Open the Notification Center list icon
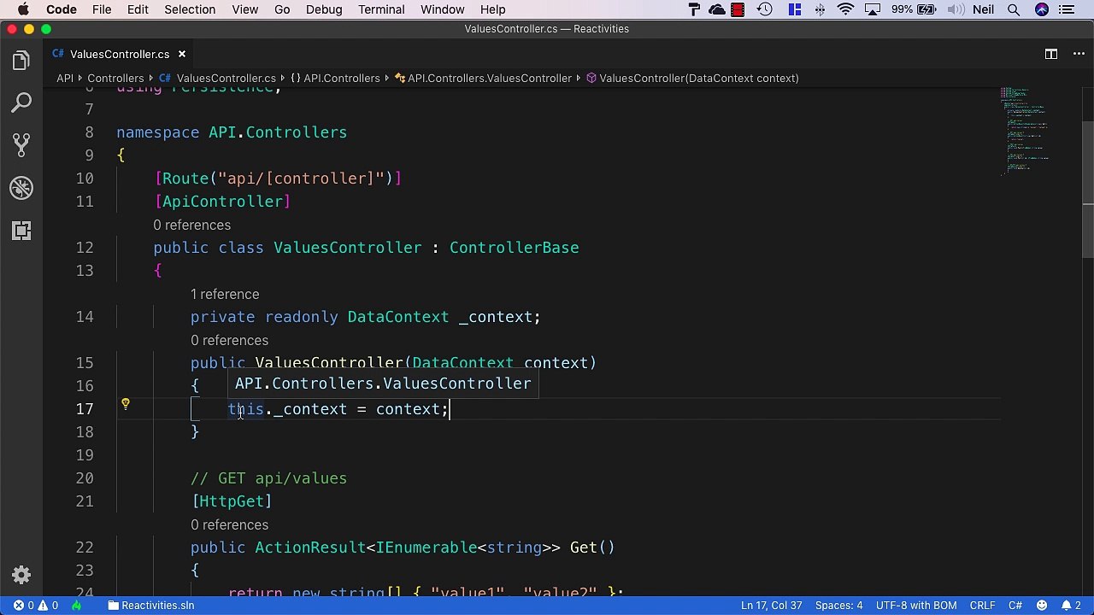The image size is (1094, 615). click(x=1066, y=9)
